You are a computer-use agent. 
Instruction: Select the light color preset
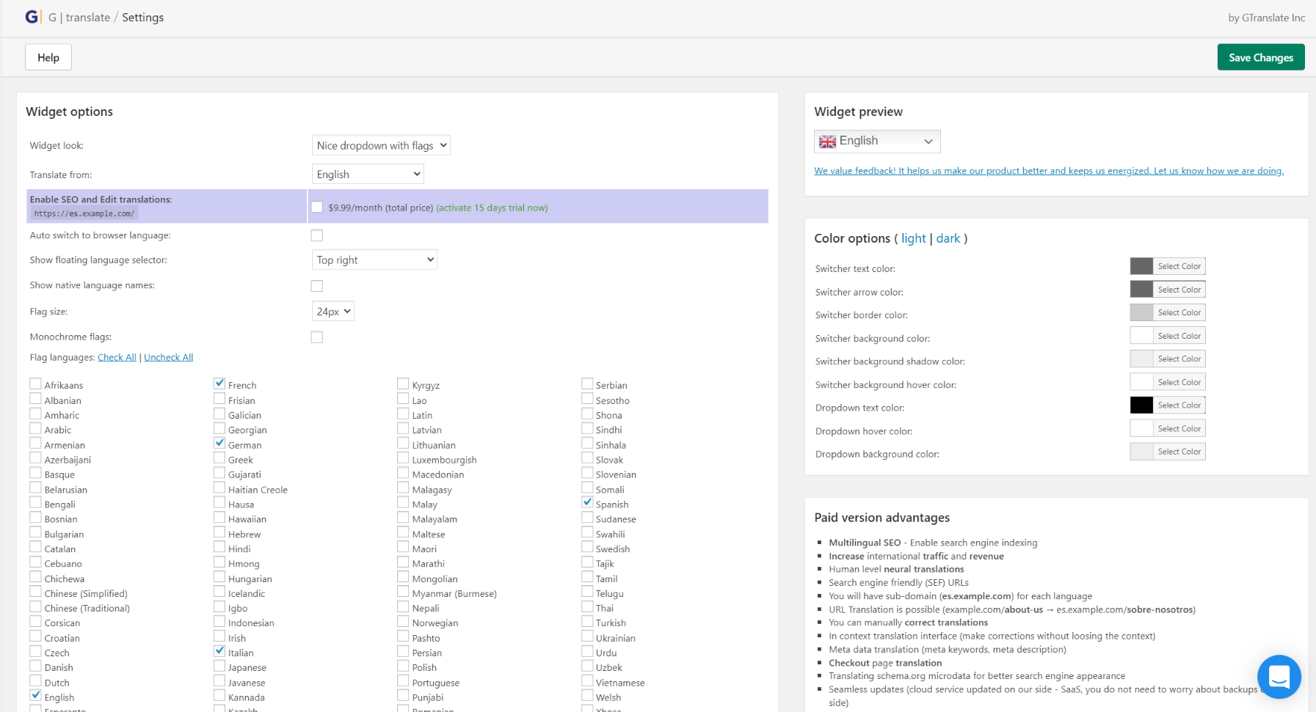coord(913,238)
